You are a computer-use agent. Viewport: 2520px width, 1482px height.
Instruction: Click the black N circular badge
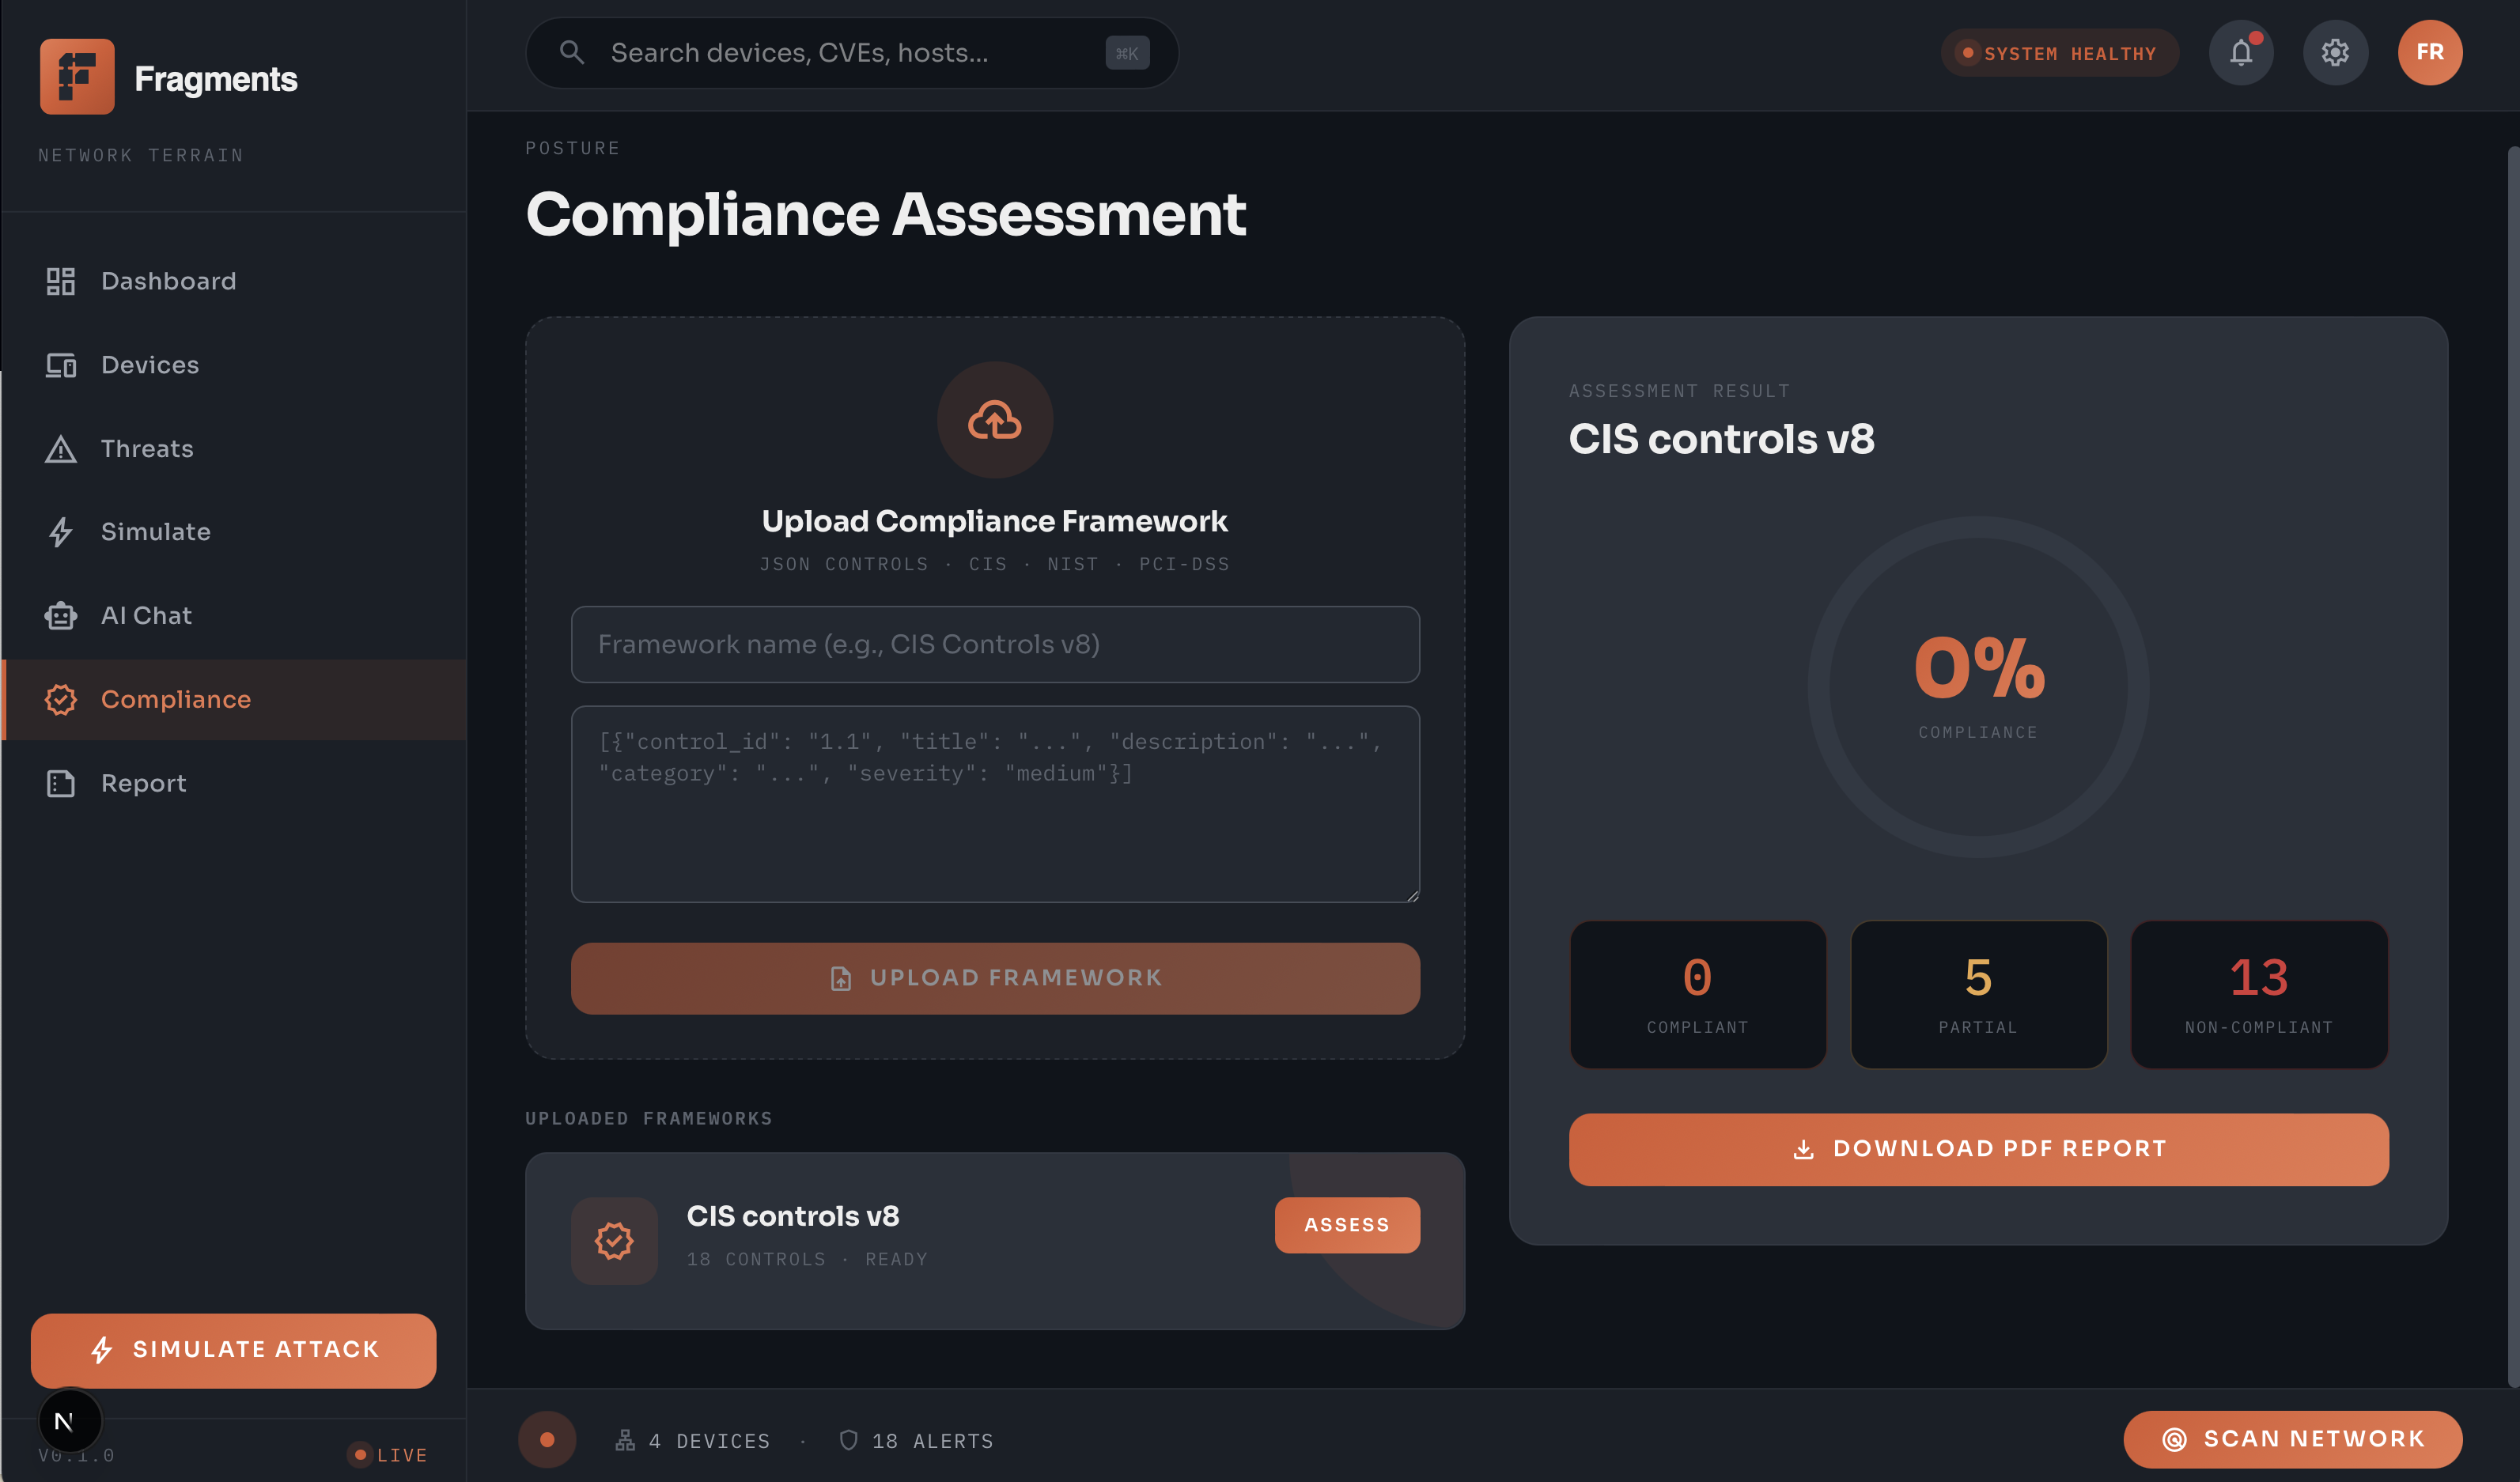pos(70,1420)
